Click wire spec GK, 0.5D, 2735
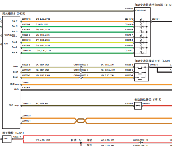The image size is (172, 146). coord(43,35)
